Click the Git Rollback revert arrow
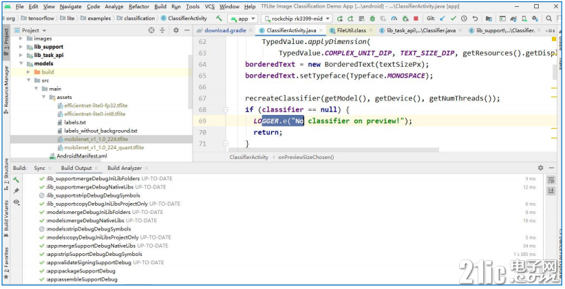 tap(475, 19)
